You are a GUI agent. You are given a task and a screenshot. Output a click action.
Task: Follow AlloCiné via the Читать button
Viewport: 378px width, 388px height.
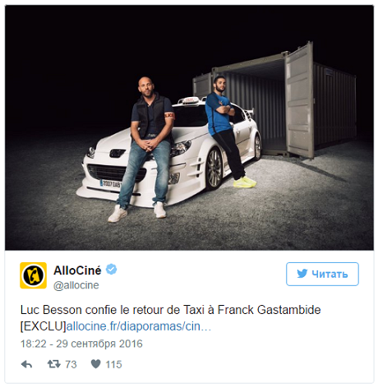[322, 274]
